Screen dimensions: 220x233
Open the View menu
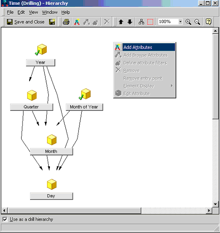33,12
